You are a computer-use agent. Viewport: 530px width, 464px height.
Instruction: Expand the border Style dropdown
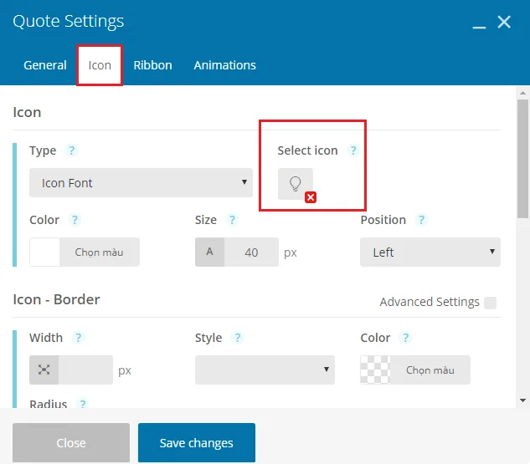[265, 370]
